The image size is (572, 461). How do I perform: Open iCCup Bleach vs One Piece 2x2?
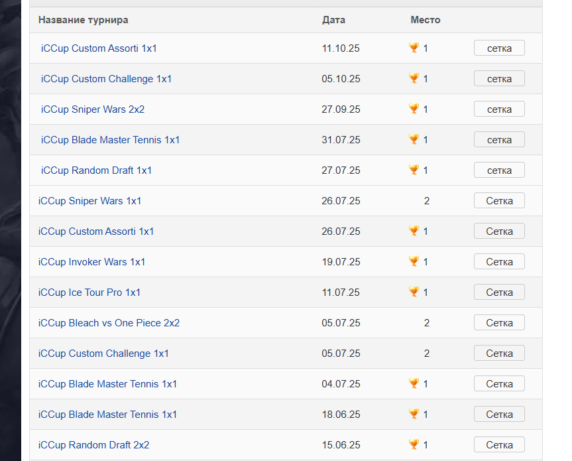coord(109,322)
